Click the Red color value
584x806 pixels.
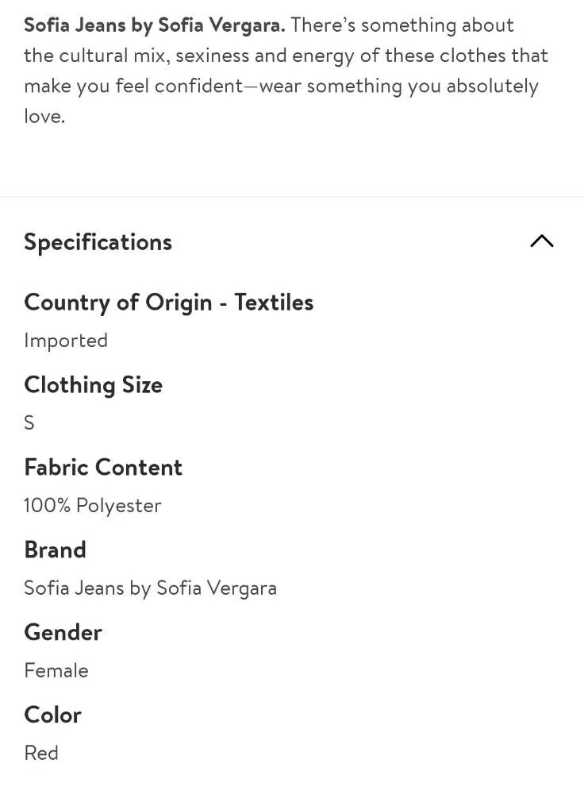click(41, 753)
